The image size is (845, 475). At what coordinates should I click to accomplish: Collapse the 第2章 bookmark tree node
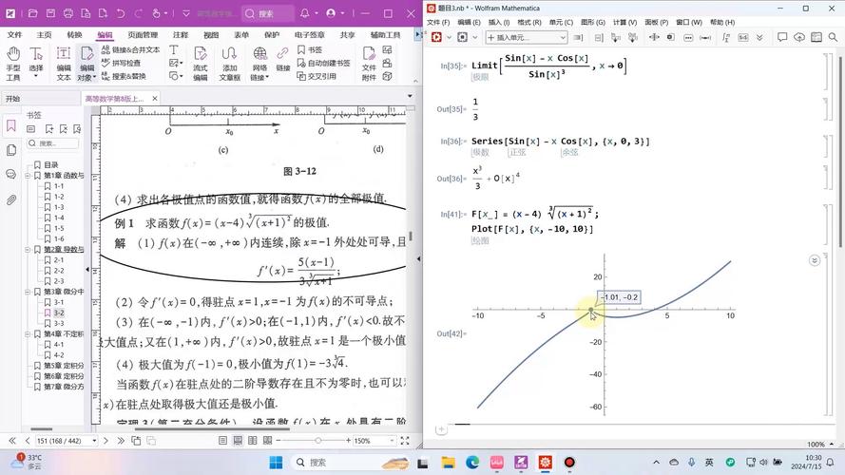pos(28,249)
